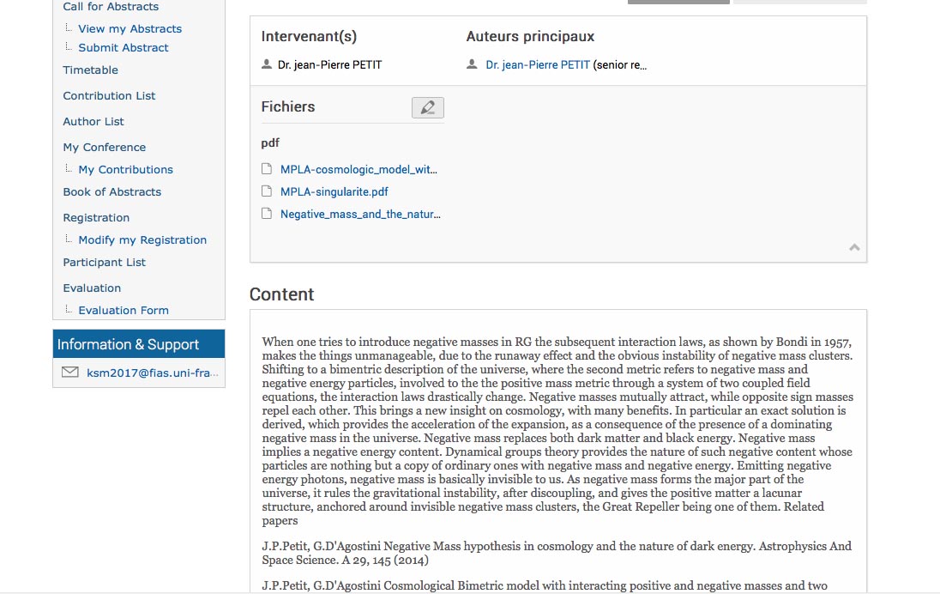Click the edit files pencil icon
The width and height of the screenshot is (940, 594).
coord(428,107)
